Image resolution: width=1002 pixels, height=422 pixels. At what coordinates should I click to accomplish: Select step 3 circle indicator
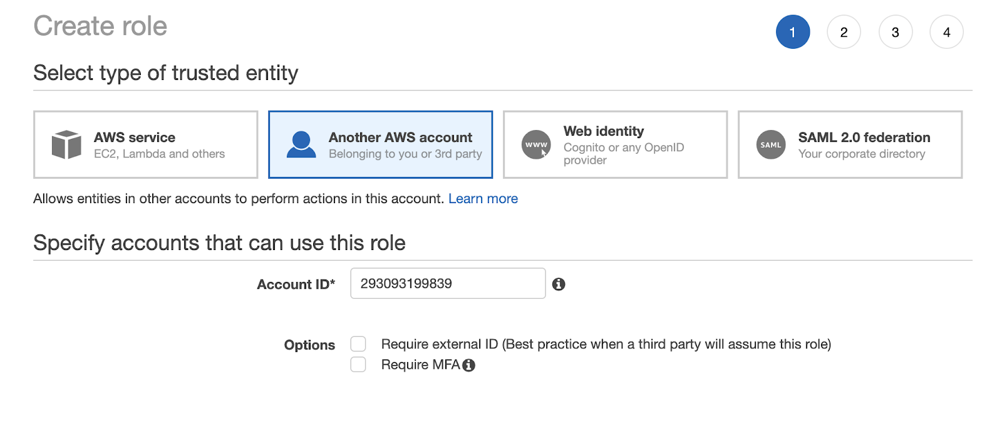pyautogui.click(x=896, y=32)
